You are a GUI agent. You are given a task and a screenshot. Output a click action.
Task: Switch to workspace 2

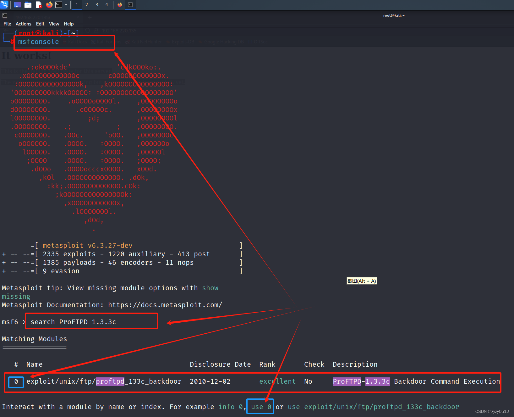click(x=87, y=5)
